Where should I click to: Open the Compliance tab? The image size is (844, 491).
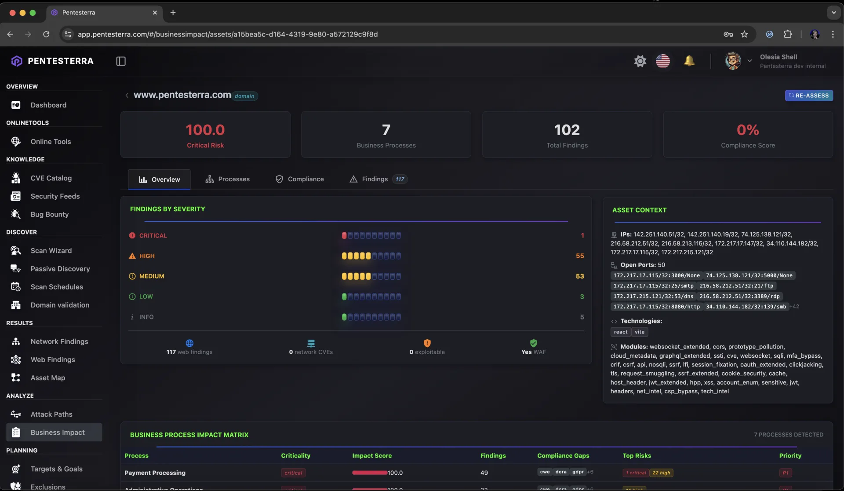click(299, 180)
